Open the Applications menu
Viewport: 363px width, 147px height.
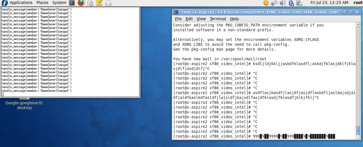tap(21, 3)
